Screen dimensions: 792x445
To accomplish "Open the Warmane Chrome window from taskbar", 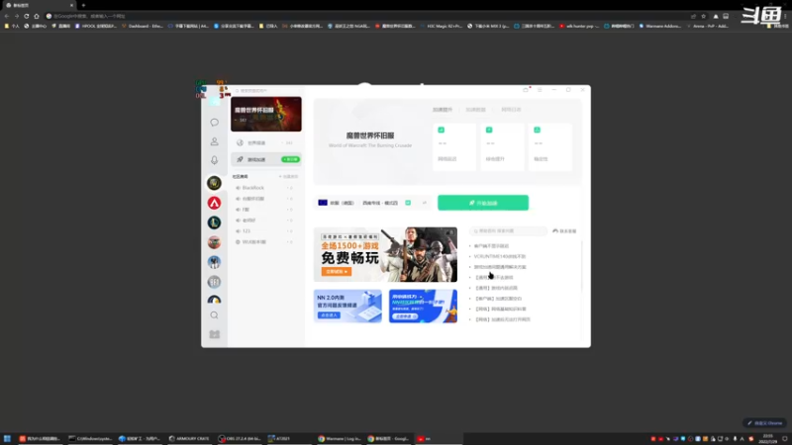I will point(340,438).
